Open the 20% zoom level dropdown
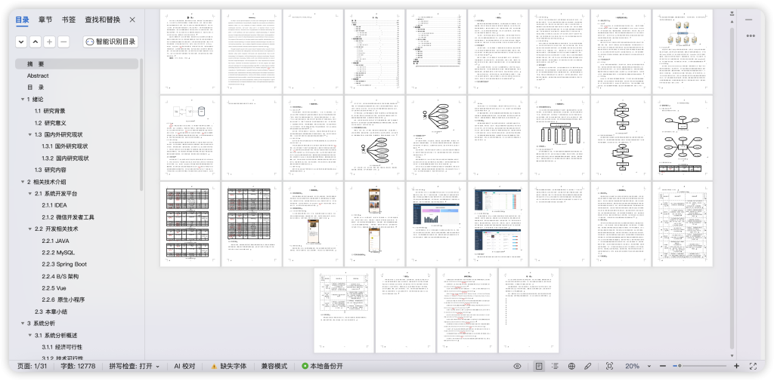 coord(638,366)
